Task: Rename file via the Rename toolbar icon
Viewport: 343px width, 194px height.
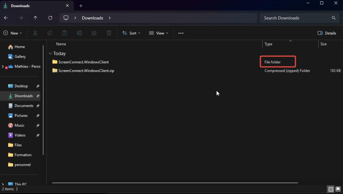Action: (x=79, y=33)
